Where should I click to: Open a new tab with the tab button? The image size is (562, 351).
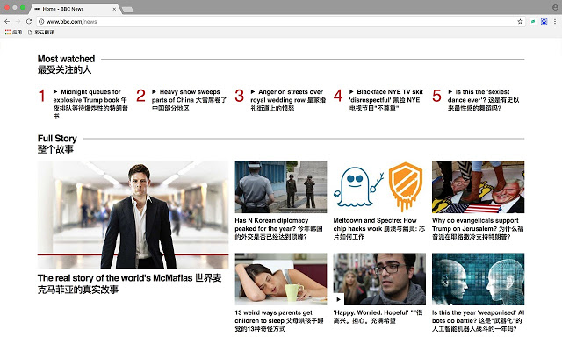coord(127,9)
